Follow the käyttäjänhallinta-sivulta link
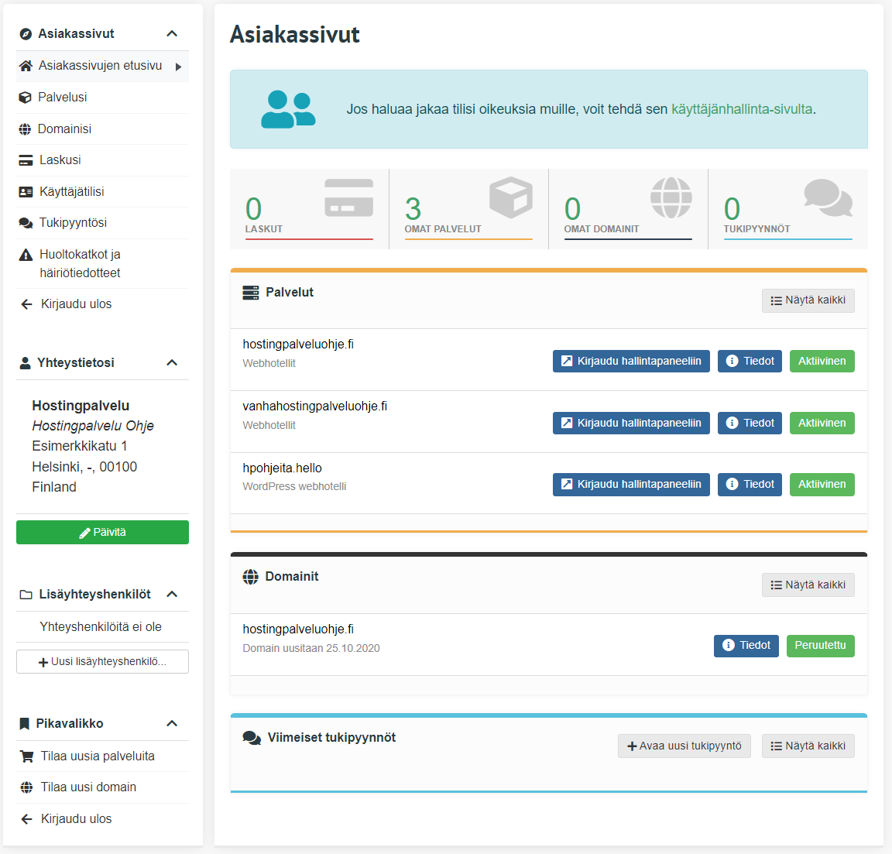 coord(741,109)
